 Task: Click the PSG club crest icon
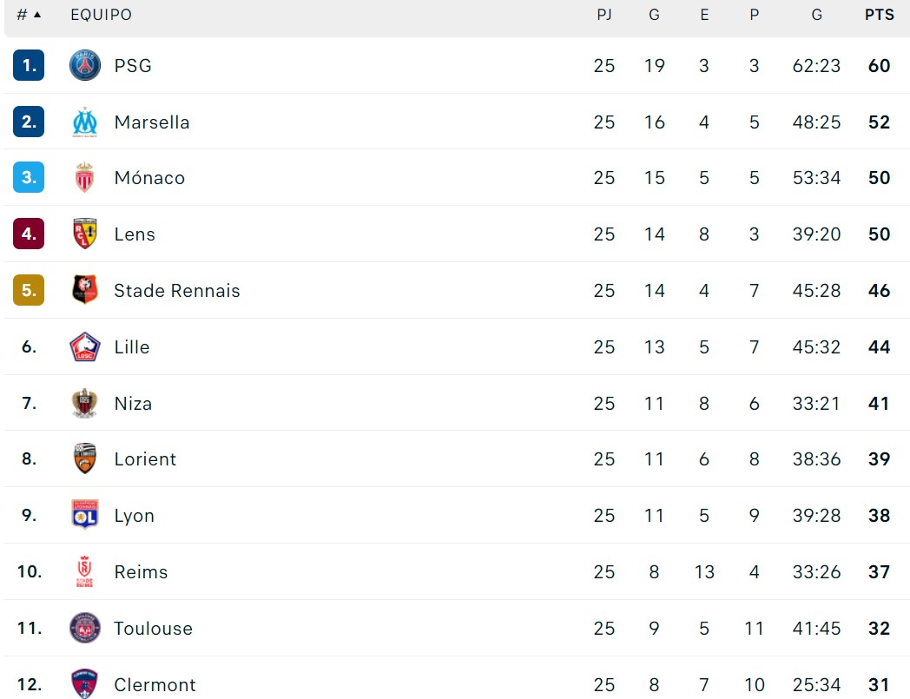click(x=85, y=66)
